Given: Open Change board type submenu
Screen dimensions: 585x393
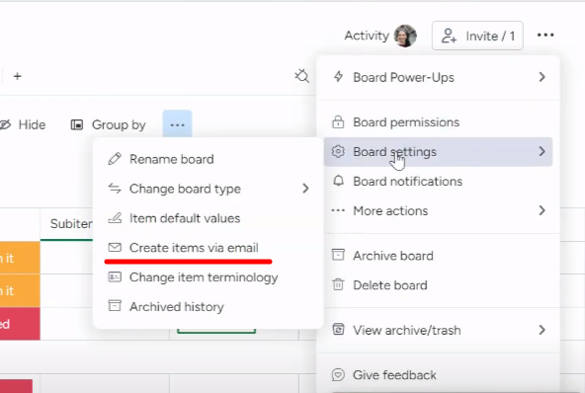Looking at the screenshot, I should [x=208, y=189].
